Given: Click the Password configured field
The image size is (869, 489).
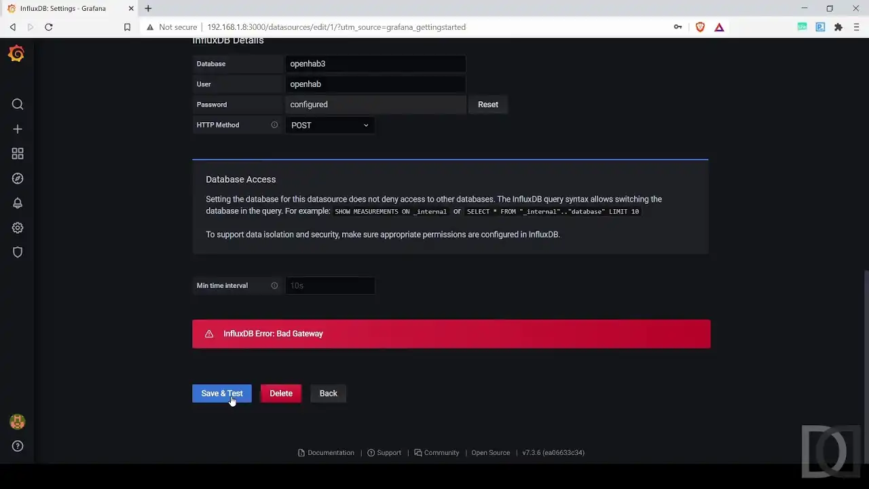Looking at the screenshot, I should [x=375, y=105].
